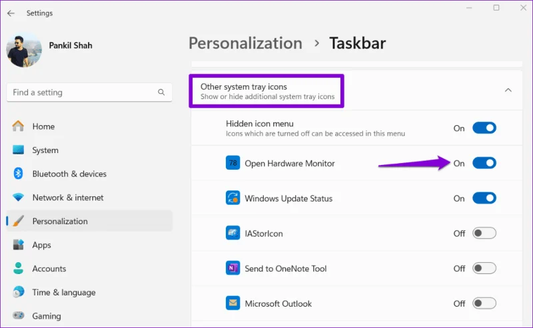Viewport: 533px width, 328px height.
Task: Enable the IAStorIcon toggle
Action: tap(484, 234)
